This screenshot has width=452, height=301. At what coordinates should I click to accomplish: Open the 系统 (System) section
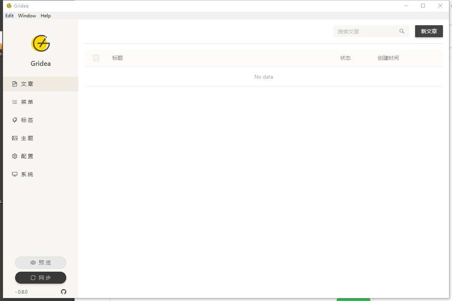[x=27, y=174]
